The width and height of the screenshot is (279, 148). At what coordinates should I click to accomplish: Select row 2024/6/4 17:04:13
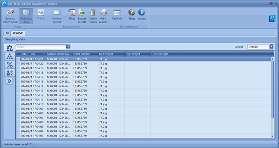[x=144, y=91]
